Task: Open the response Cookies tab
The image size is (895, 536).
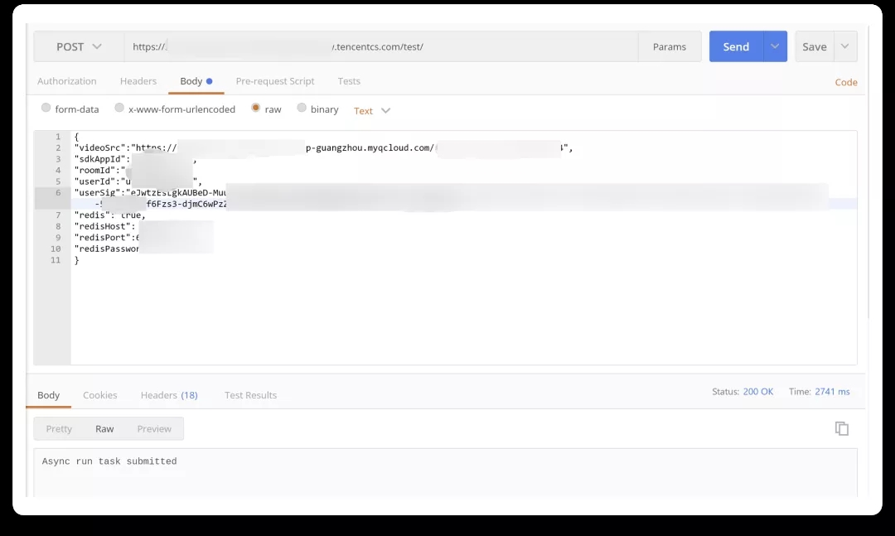Action: [100, 395]
